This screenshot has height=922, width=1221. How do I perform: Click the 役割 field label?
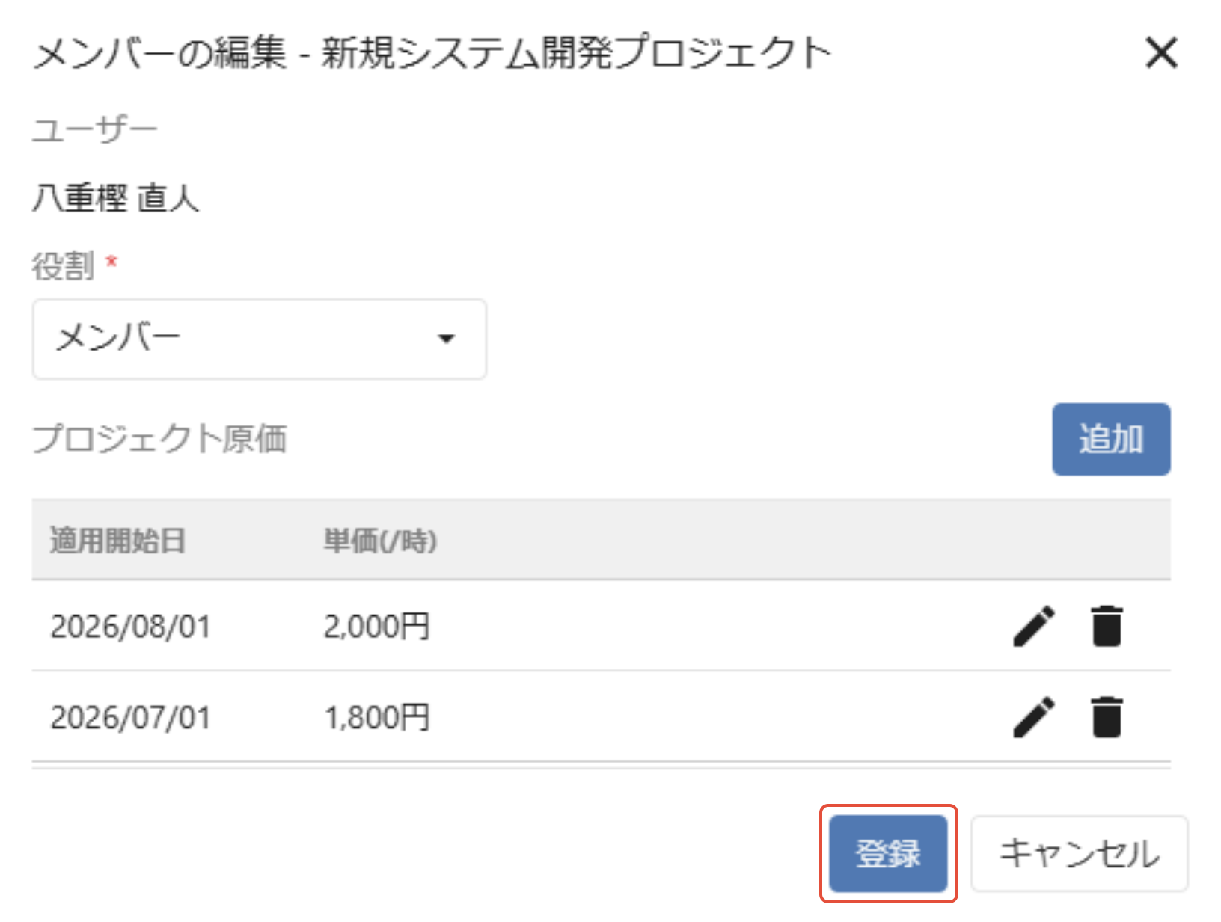click(x=63, y=265)
